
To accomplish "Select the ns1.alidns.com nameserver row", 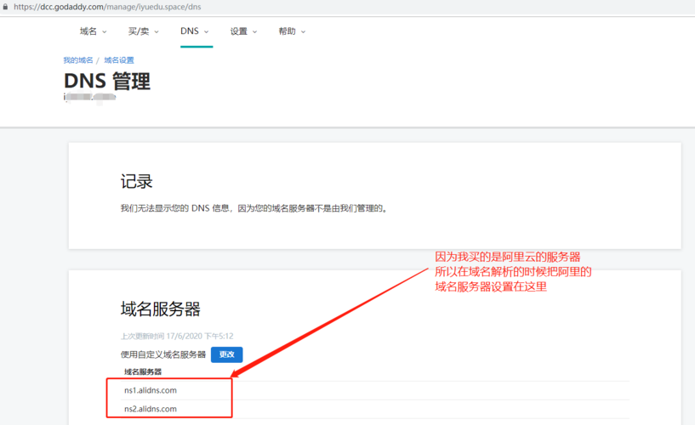I will point(374,390).
